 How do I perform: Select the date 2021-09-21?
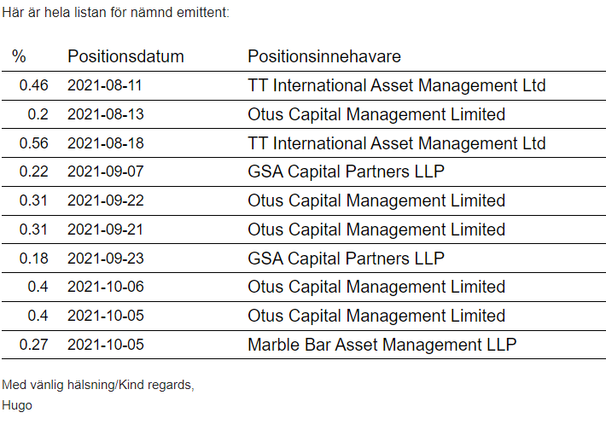click(x=106, y=230)
